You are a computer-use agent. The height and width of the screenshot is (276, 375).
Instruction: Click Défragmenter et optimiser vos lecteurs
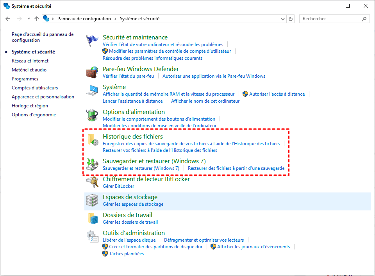coord(204,240)
